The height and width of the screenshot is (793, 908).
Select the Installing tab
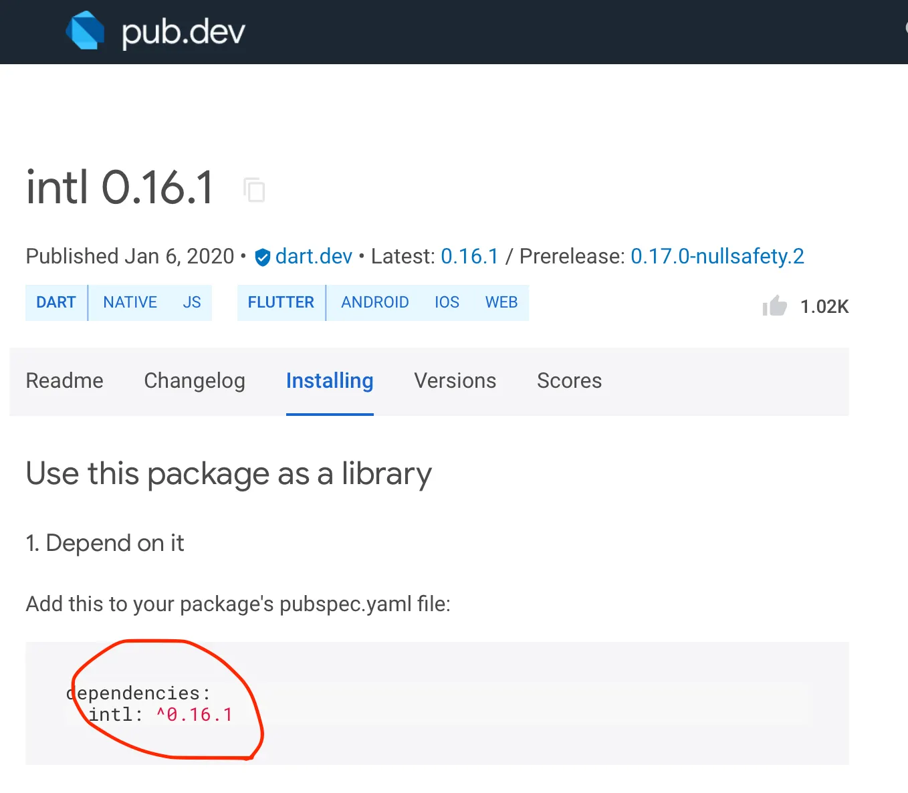[330, 381]
